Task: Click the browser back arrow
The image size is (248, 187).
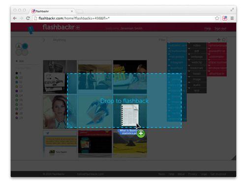Action: point(15,18)
